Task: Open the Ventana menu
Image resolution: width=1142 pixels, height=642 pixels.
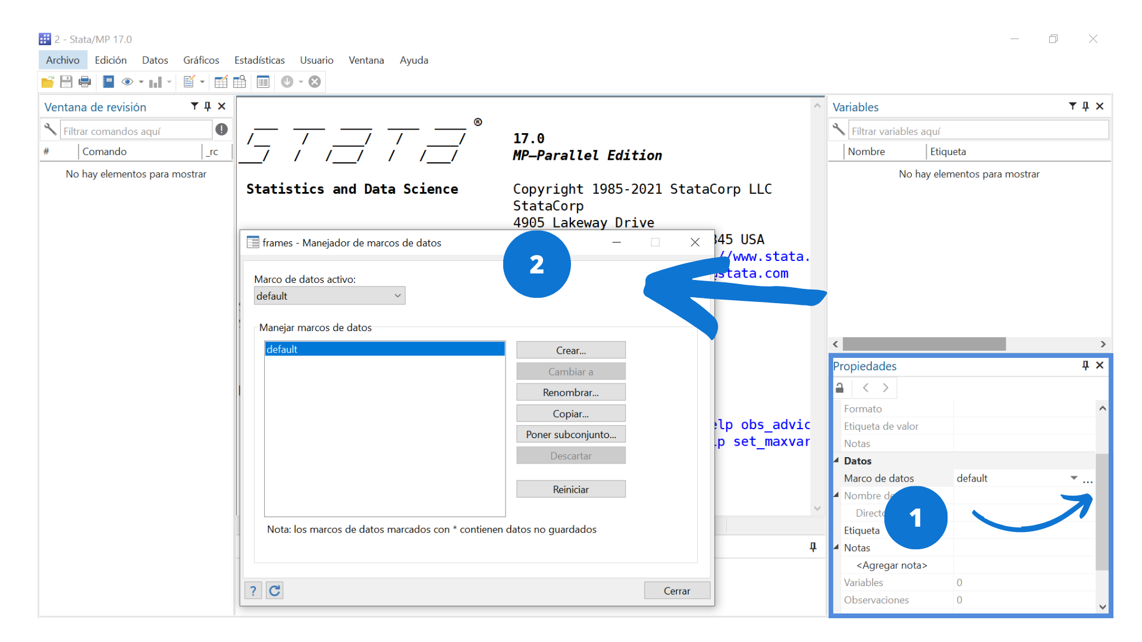Action: pos(366,60)
